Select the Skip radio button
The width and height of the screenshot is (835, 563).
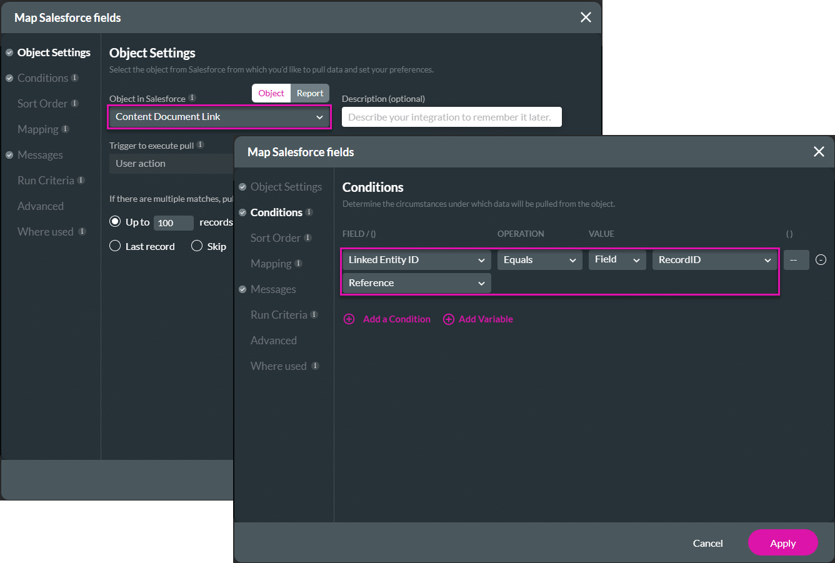197,246
